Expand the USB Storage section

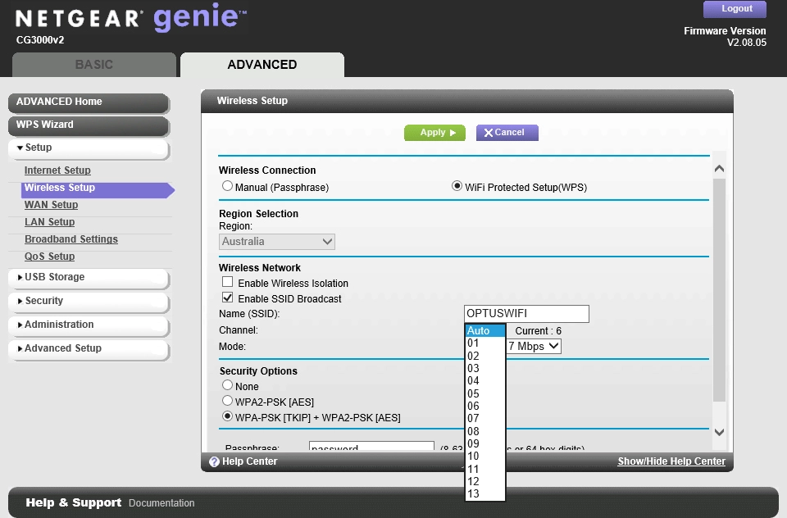tap(88, 277)
